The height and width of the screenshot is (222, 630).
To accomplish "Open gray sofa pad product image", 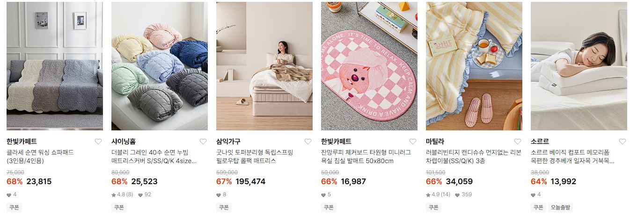I will coord(55,66).
